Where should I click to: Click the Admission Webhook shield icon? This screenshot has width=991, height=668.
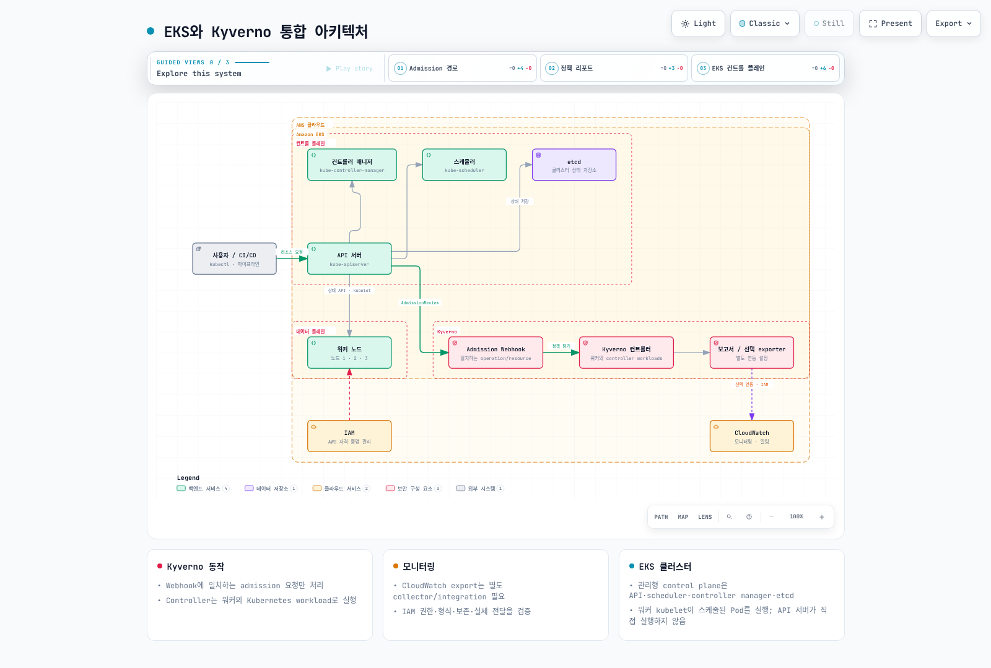[455, 343]
